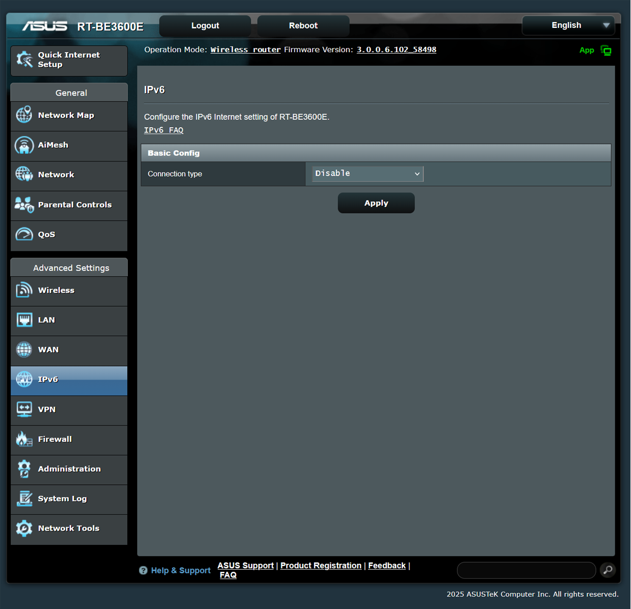Open the ASUS Support link

tap(246, 565)
